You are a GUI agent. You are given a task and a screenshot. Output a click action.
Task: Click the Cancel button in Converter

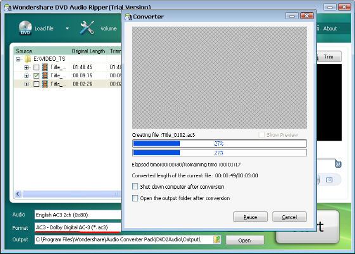click(290, 217)
